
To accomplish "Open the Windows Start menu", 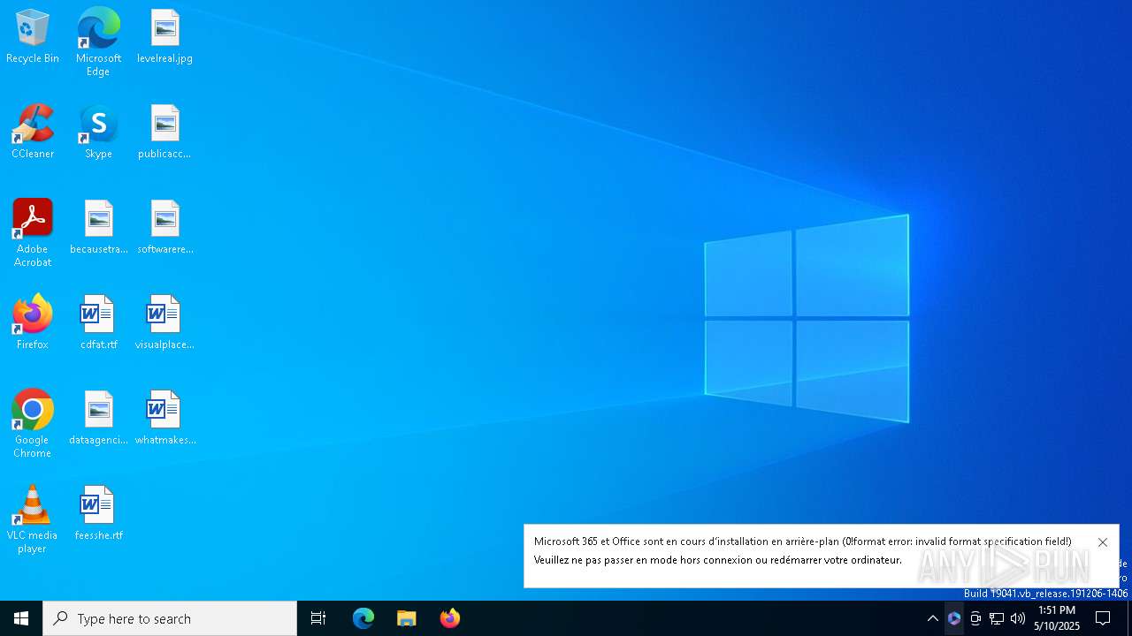I will coord(21,618).
